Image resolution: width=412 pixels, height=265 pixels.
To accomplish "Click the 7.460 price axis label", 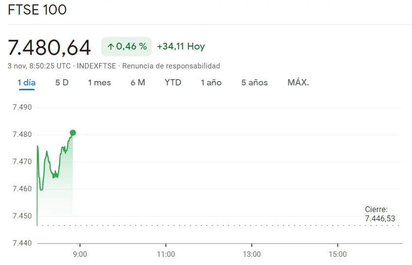I will (22, 189).
